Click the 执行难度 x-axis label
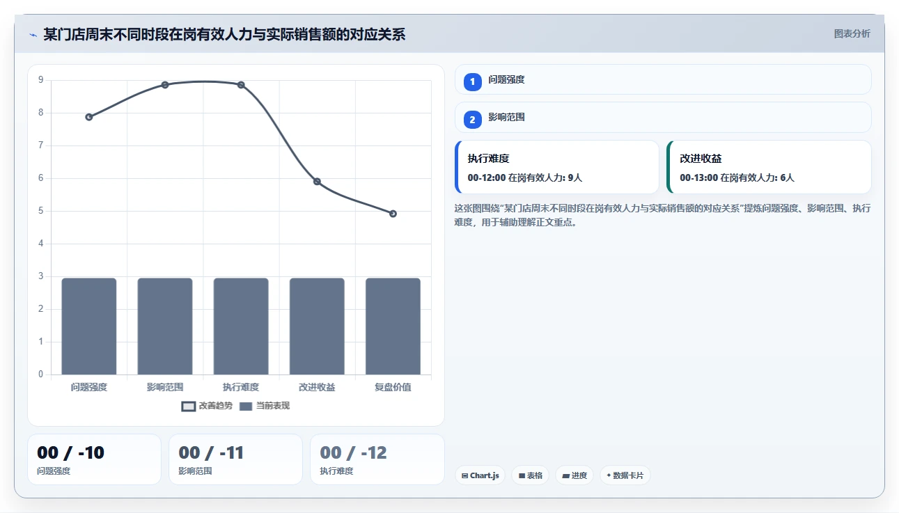Viewport: 899px width, 513px height. [241, 387]
